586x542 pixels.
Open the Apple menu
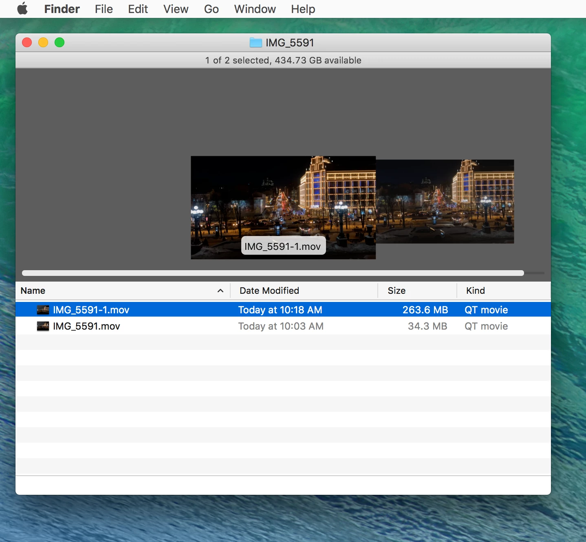click(23, 9)
